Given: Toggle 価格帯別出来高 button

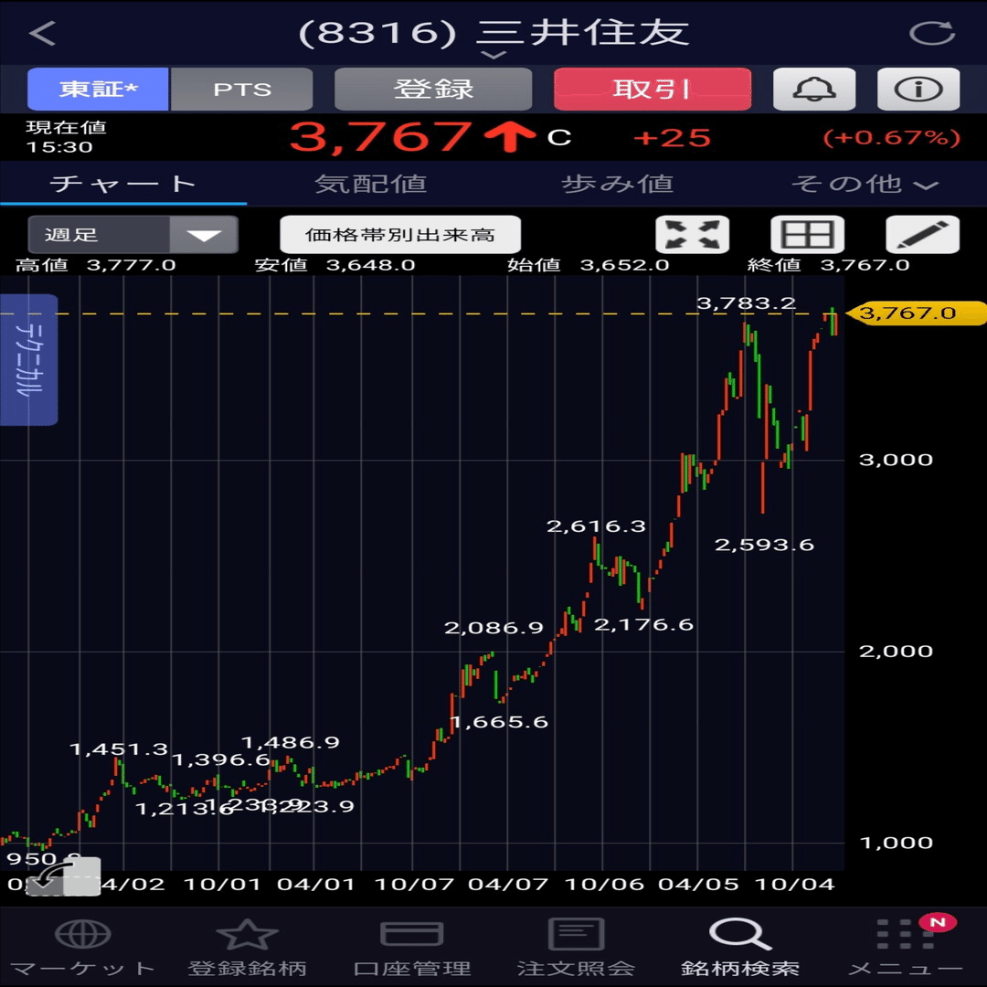Looking at the screenshot, I should pyautogui.click(x=400, y=234).
